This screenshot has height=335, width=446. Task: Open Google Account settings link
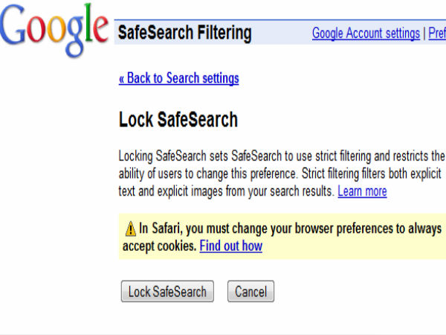point(366,33)
